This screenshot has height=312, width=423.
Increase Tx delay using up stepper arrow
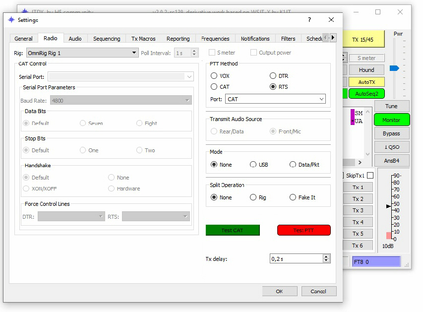click(x=326, y=256)
